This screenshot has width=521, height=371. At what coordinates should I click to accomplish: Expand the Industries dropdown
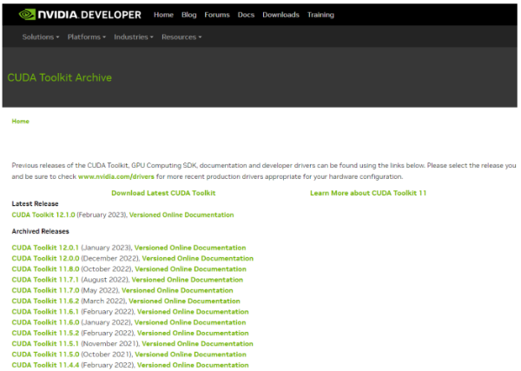pyautogui.click(x=134, y=36)
